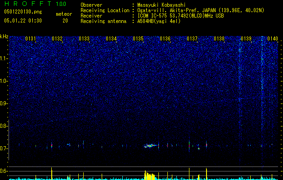This screenshot has width=283, height=180.
Task: Click the 0140 time marker
Action: click(x=273, y=39)
